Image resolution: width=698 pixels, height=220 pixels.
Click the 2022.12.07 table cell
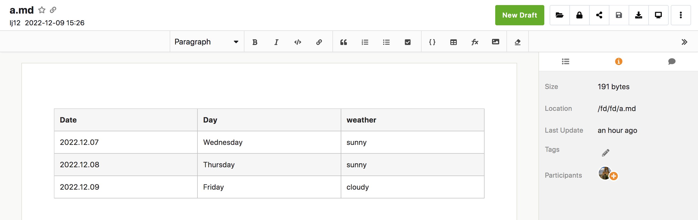[126, 142]
